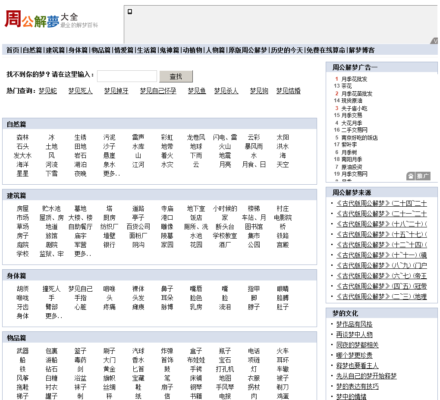Open 动植物 from the nav bar
The width and height of the screenshot is (440, 400).
(192, 50)
